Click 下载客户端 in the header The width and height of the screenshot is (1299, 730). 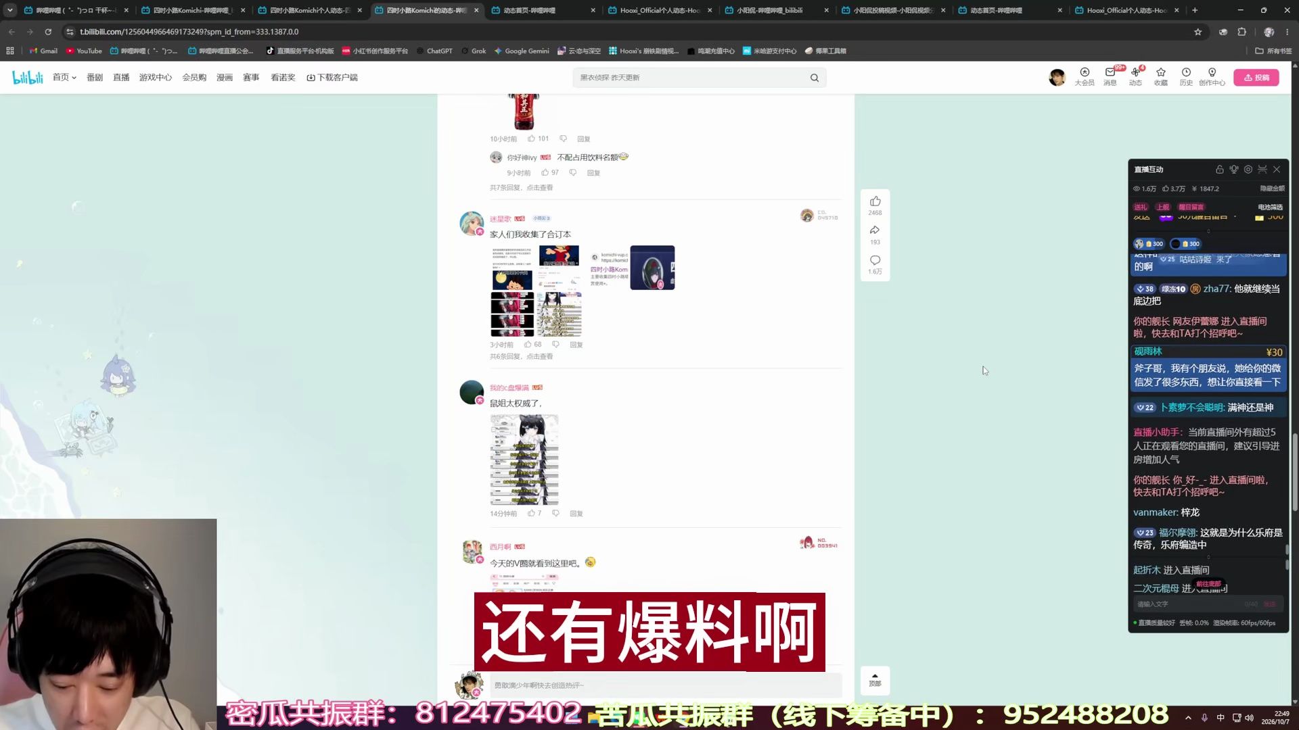tap(332, 78)
